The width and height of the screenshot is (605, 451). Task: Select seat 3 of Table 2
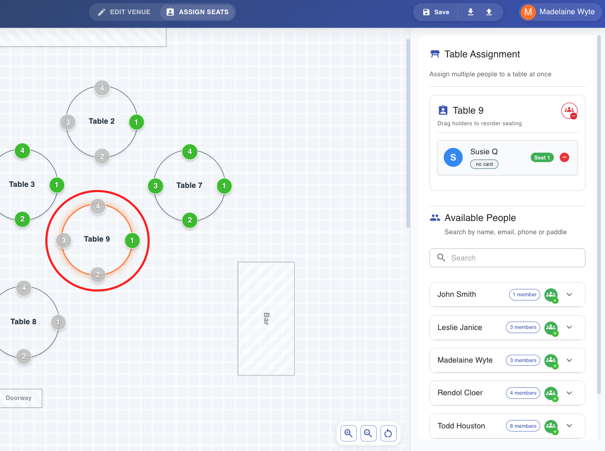coord(68,123)
